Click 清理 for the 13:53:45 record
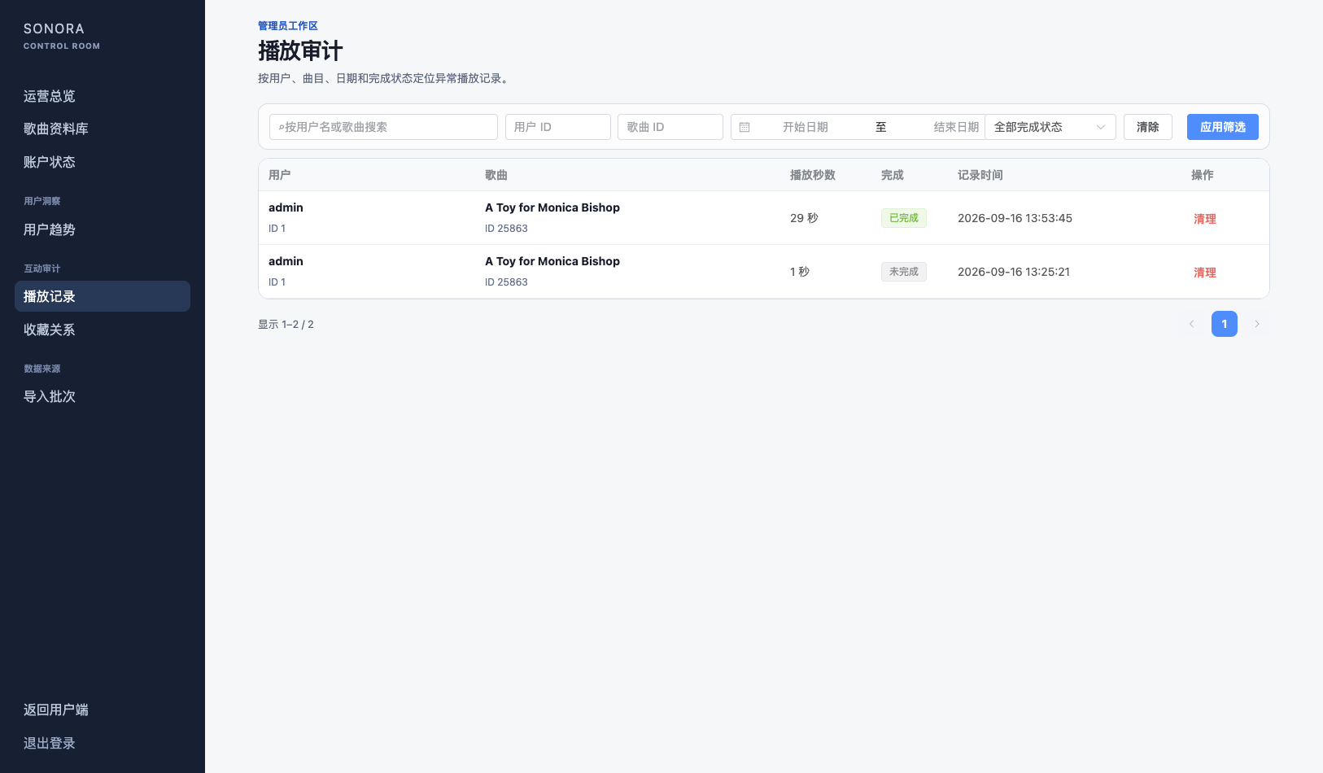Image resolution: width=1323 pixels, height=773 pixels. point(1205,219)
